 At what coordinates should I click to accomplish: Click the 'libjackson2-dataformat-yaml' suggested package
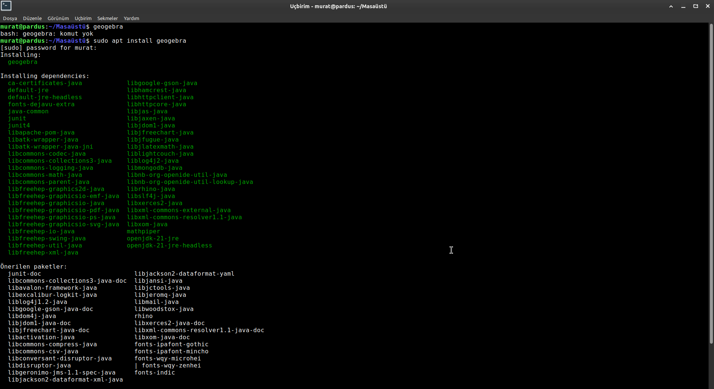[x=184, y=274]
